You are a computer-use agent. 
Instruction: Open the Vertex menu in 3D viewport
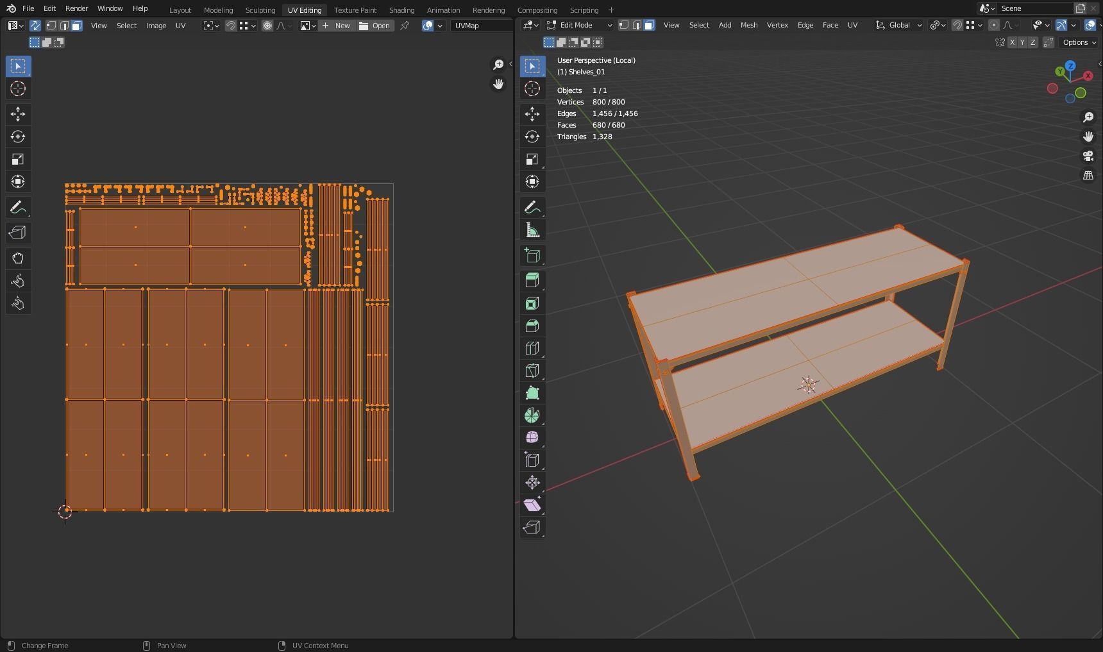777,25
